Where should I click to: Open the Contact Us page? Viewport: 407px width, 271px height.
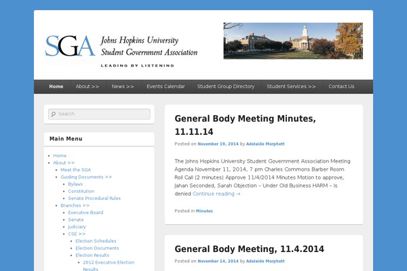[341, 86]
